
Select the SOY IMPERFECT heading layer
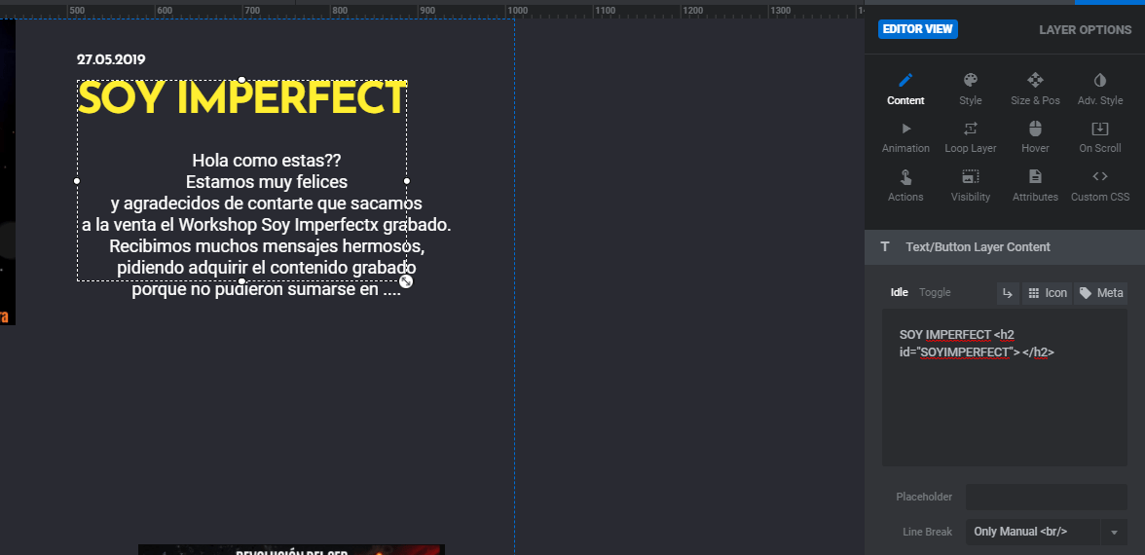coord(241,98)
